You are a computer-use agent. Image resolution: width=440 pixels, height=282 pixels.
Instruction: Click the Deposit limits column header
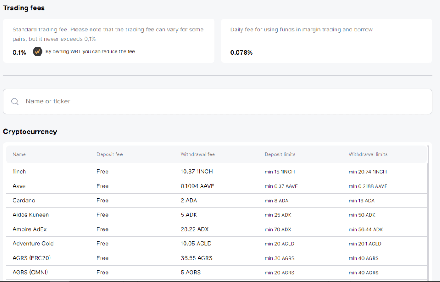coord(280,154)
